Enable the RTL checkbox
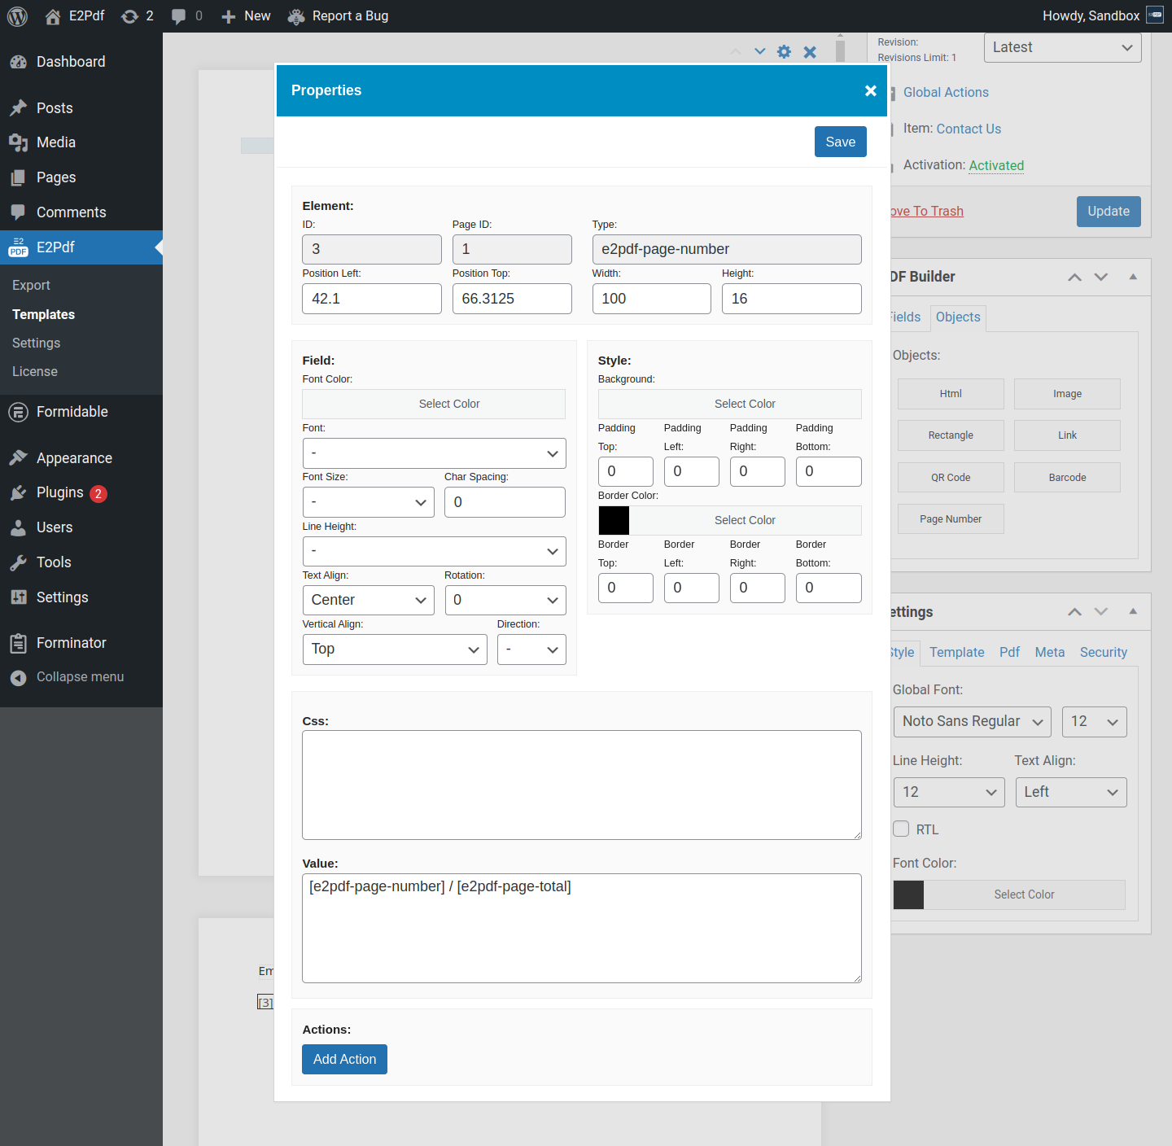The width and height of the screenshot is (1172, 1146). tap(901, 829)
